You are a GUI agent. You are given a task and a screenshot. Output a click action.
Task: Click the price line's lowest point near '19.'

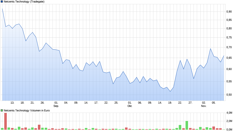coord(170,91)
